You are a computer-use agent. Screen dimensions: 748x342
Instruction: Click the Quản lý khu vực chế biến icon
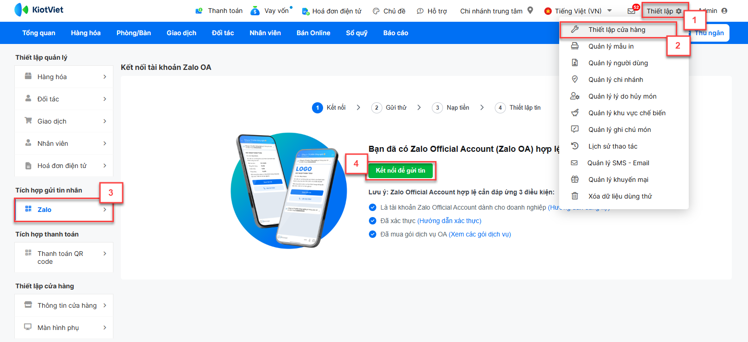click(x=575, y=113)
